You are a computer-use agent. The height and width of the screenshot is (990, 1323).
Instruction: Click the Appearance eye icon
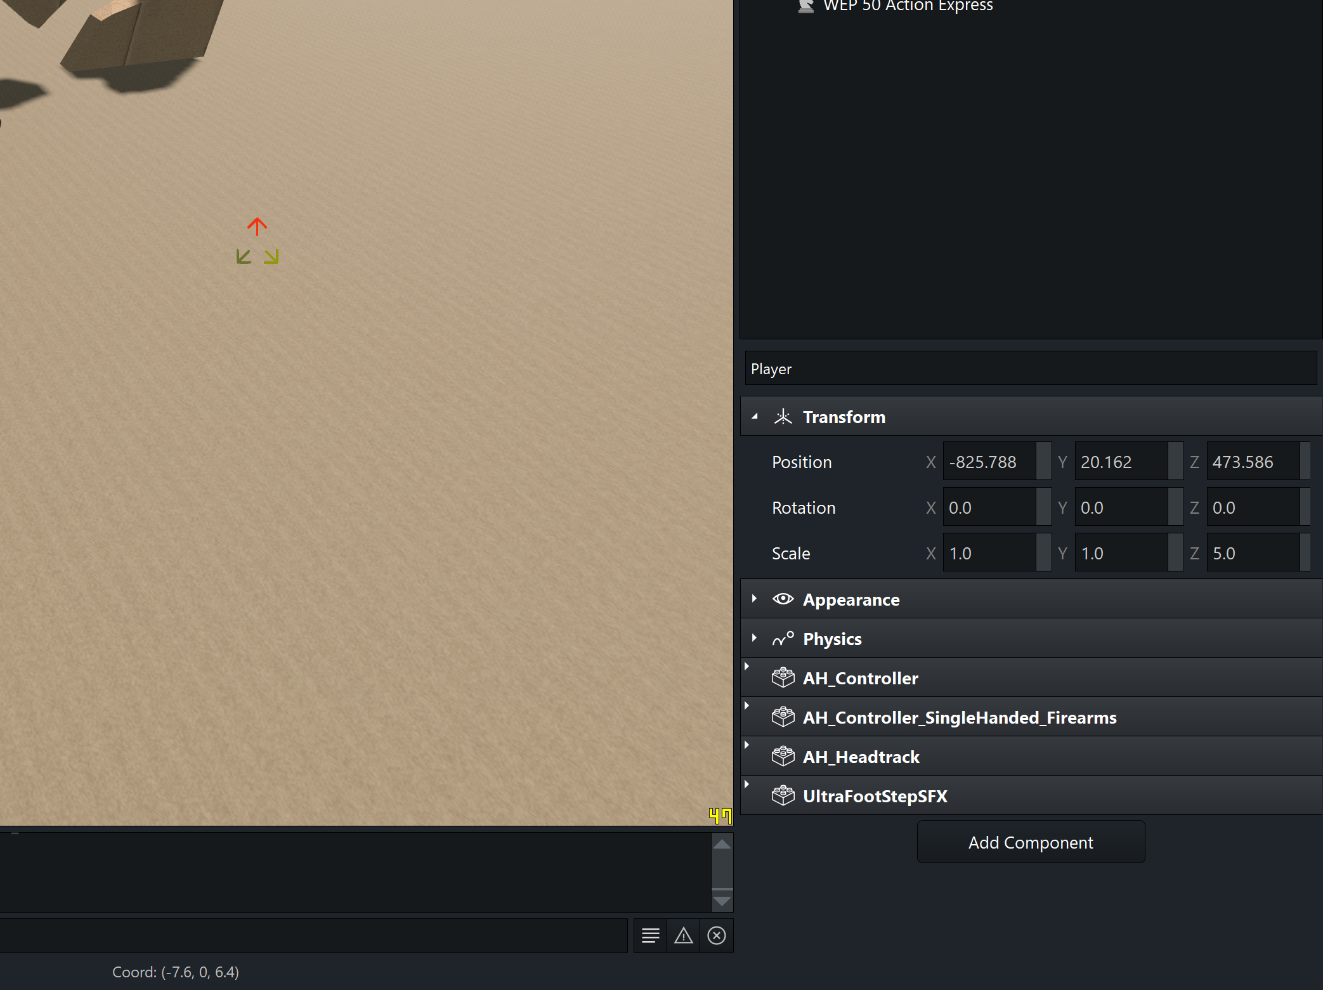(783, 599)
